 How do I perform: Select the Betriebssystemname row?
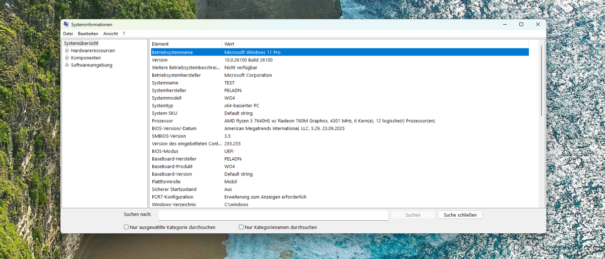(x=339, y=52)
